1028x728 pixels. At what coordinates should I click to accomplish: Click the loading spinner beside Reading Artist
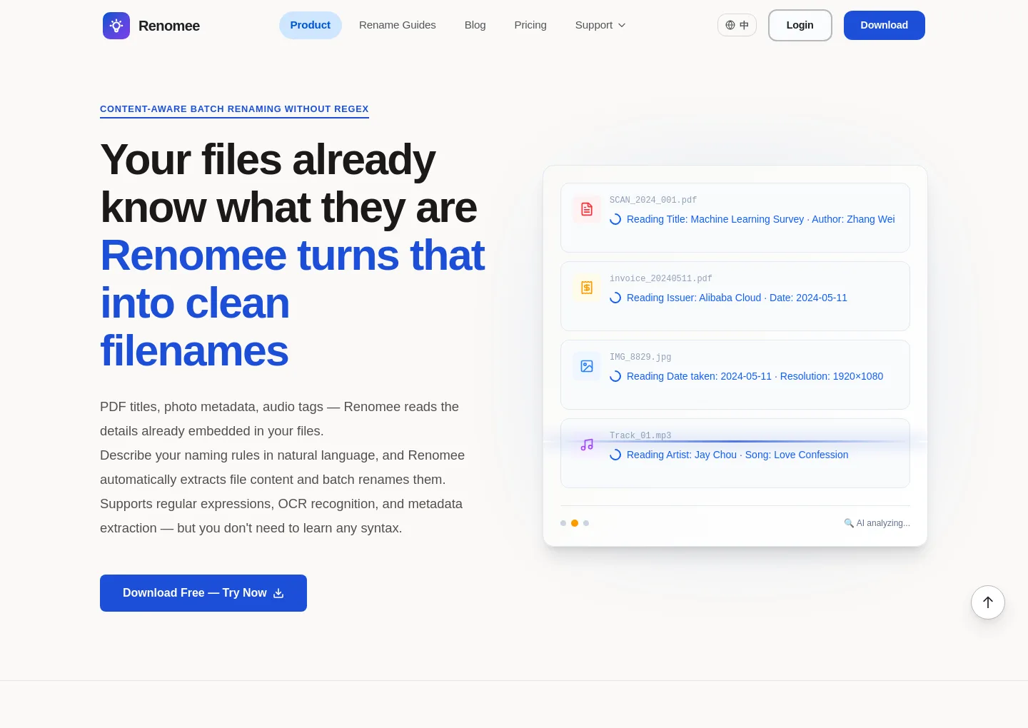(x=615, y=455)
